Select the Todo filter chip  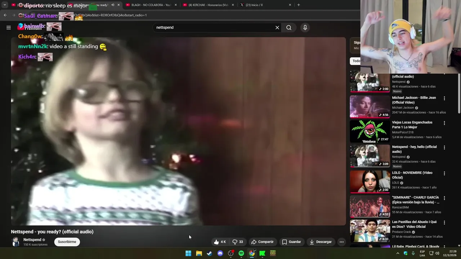[356, 61]
